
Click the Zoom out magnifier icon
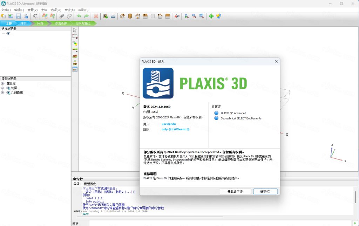click(x=194, y=16)
